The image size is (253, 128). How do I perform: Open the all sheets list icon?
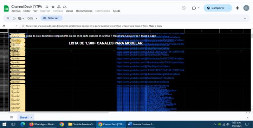12,118
